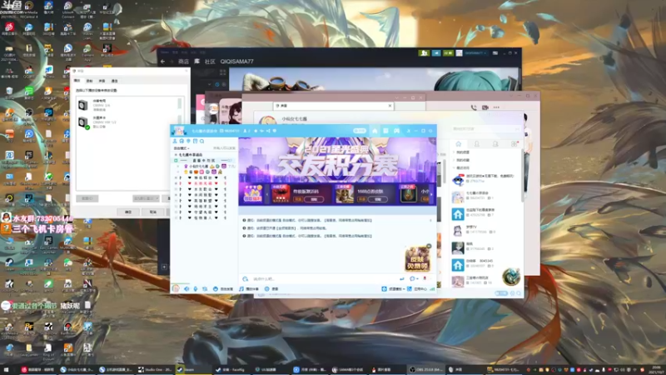Click the channel avatar in YY title bar
This screenshot has width=666, height=375.
point(179,131)
